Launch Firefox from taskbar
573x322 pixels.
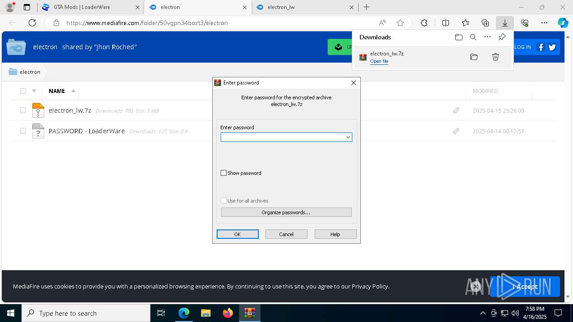227,313
